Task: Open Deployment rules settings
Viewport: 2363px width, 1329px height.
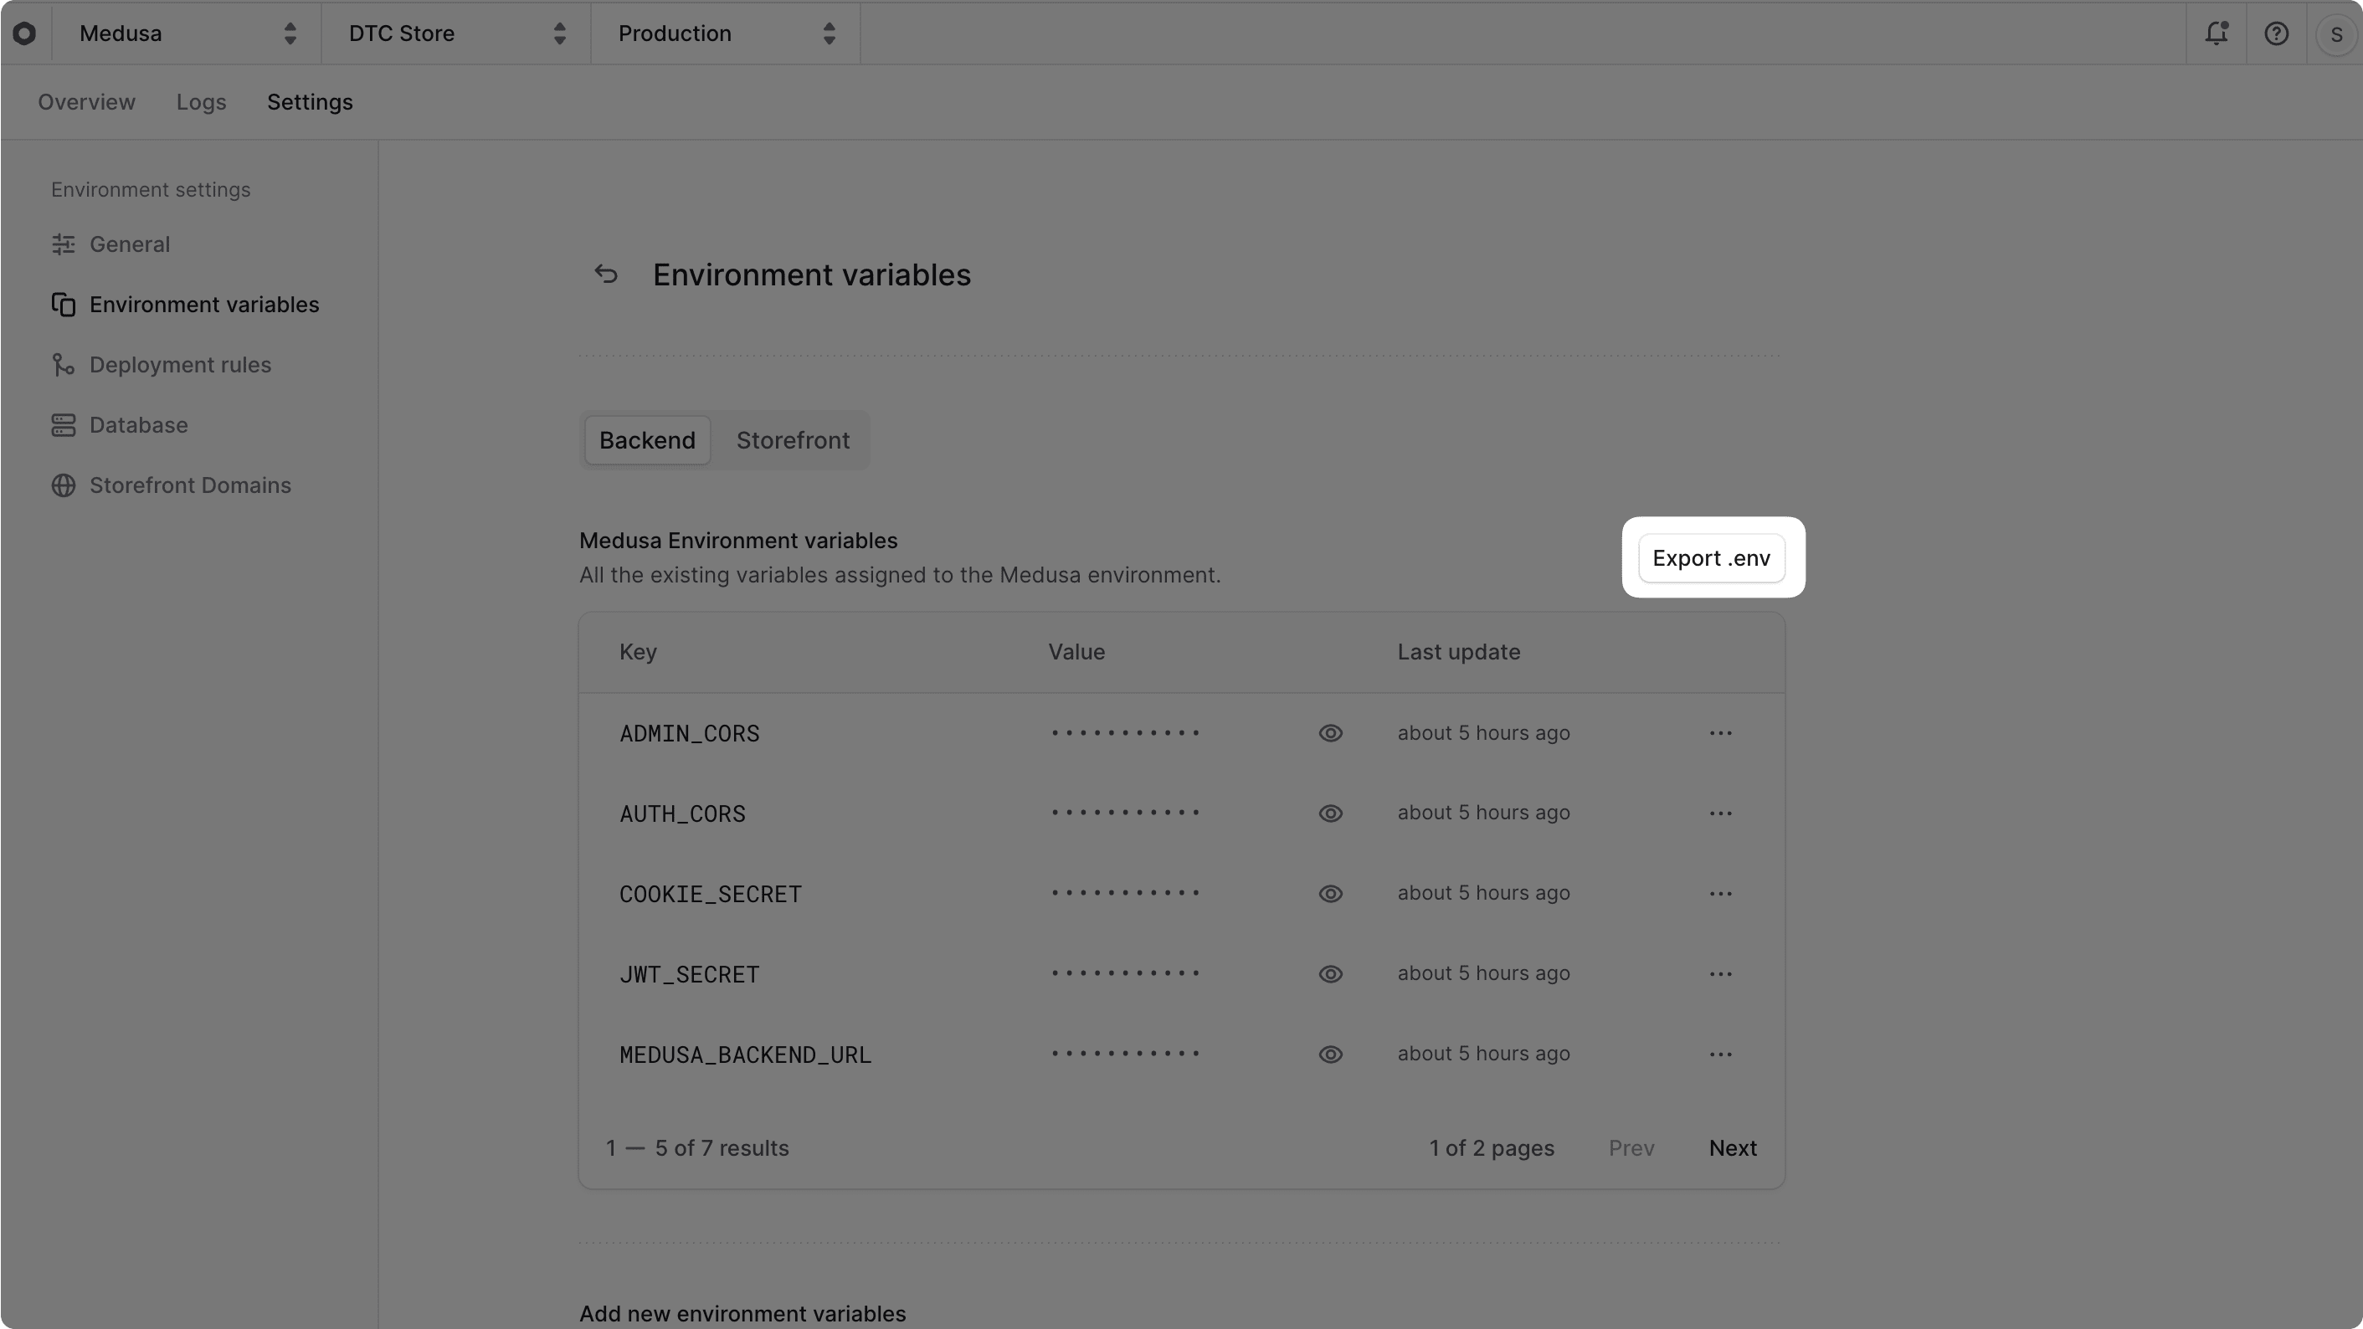Action: tap(180, 364)
